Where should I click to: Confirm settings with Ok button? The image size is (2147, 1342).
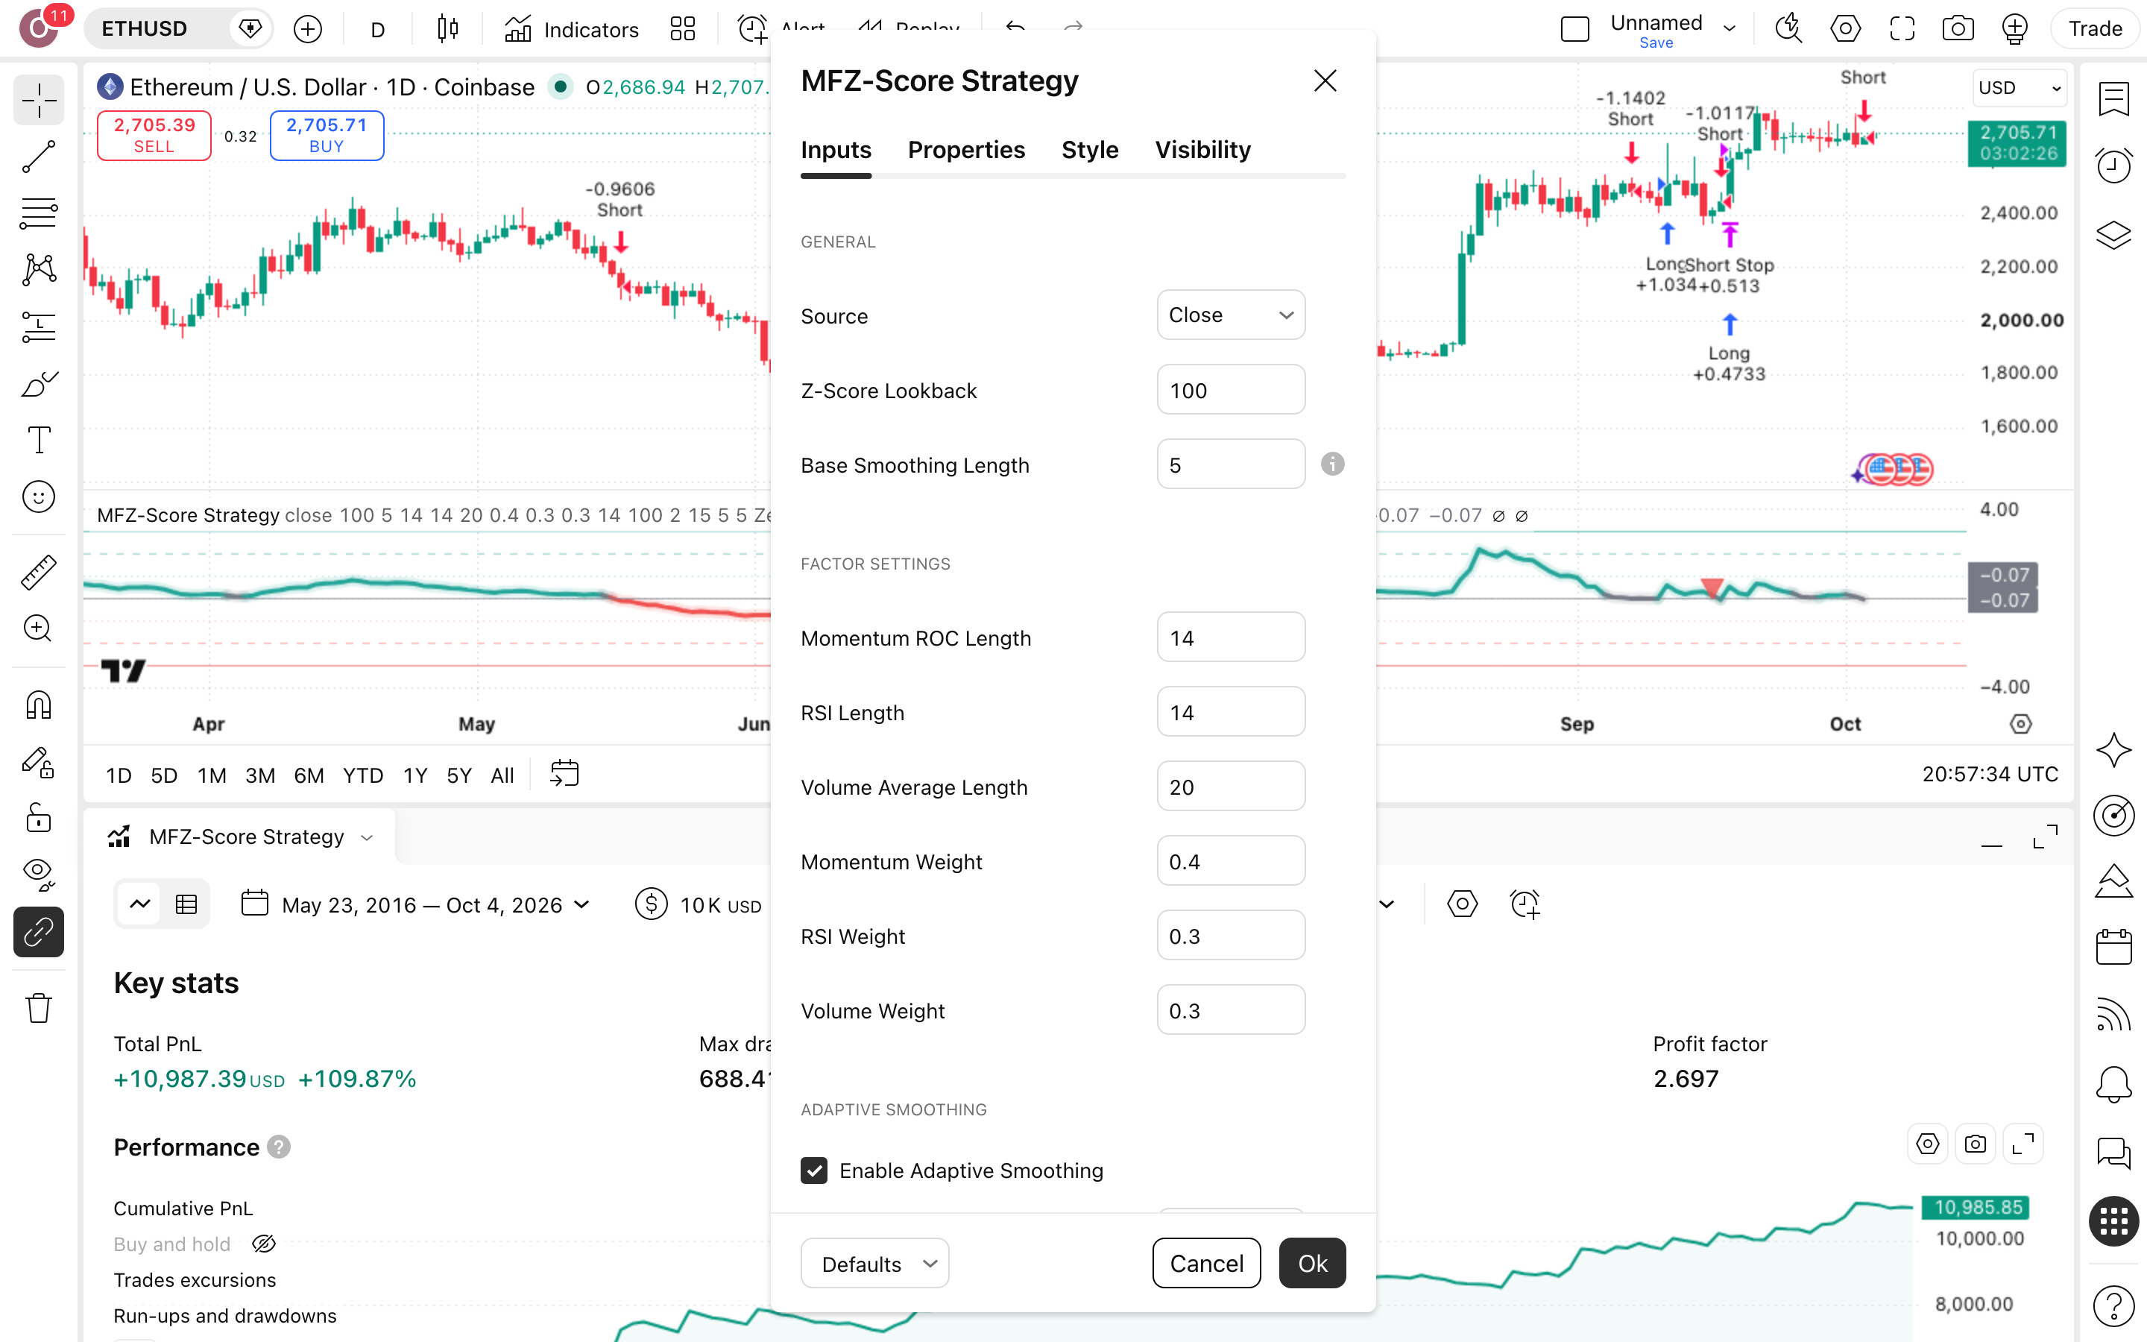coord(1312,1263)
